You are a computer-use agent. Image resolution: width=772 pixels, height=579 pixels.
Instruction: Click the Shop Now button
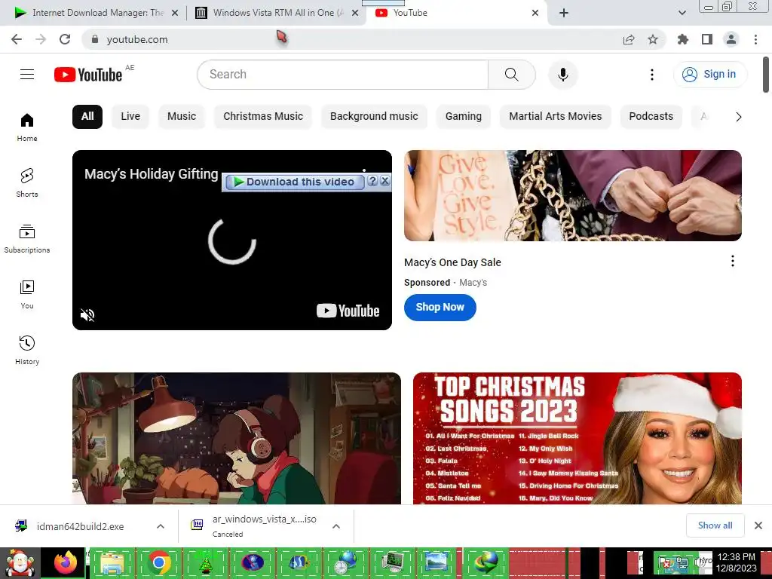[440, 308]
